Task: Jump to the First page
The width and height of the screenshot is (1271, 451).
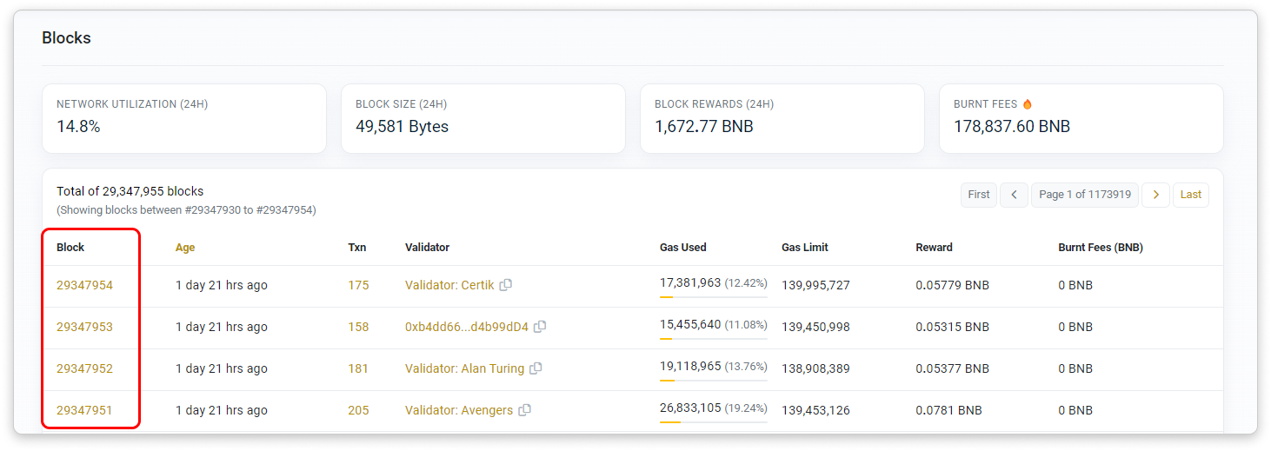Action: point(978,195)
